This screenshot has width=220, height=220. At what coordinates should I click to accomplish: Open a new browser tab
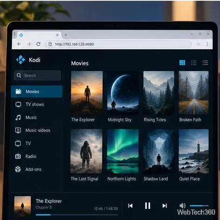66,35
